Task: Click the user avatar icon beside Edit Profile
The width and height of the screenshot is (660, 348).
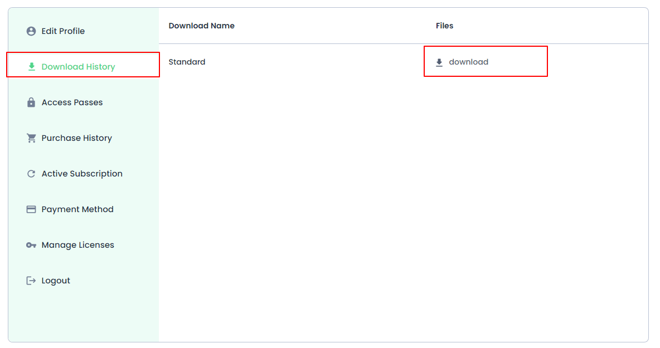Action: (31, 31)
